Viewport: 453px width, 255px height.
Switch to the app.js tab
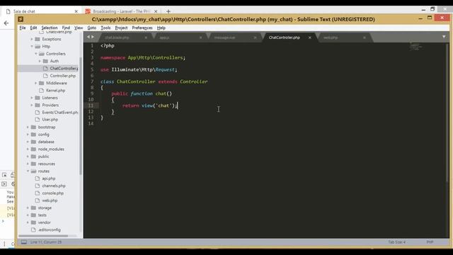coord(164,38)
